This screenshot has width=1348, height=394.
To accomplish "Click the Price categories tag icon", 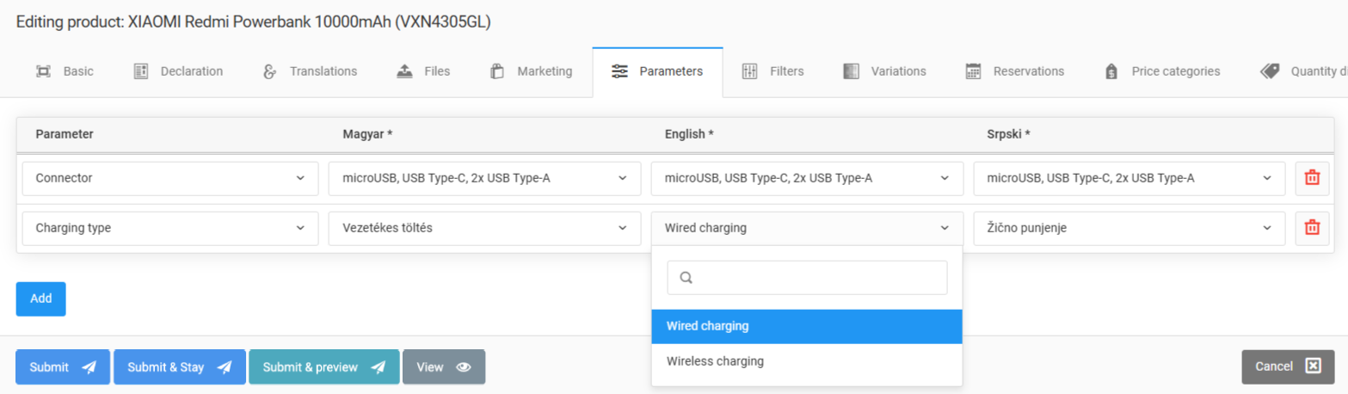I will [x=1111, y=71].
